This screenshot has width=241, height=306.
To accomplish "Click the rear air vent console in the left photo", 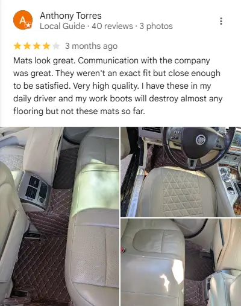I will pos(35,190).
